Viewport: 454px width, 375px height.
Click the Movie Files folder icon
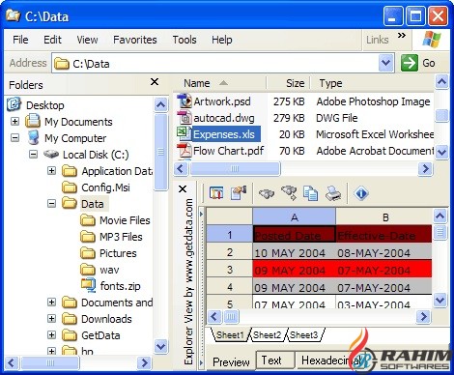point(88,220)
